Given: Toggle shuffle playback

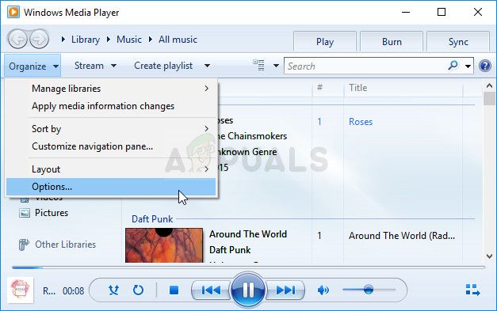Looking at the screenshot, I should tap(113, 290).
